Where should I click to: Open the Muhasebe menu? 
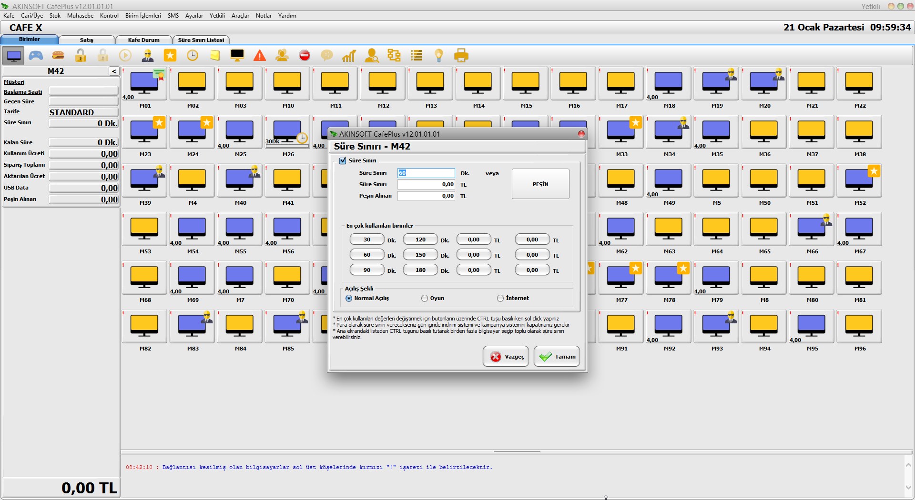81,16
